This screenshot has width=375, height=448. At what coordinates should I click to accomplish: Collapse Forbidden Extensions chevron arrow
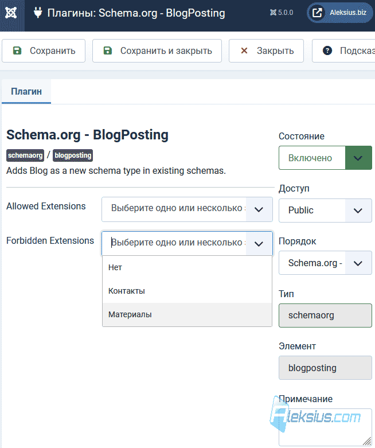pos(259,244)
